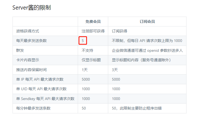Click the free-member '50' per-minute cell
Screen dimensions: 202x118
click(x=84, y=108)
